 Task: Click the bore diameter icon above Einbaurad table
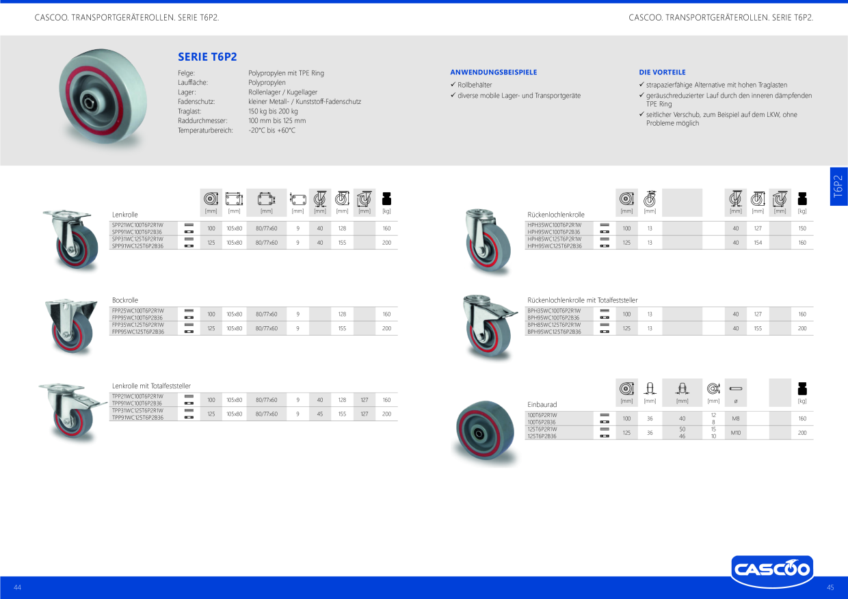[713, 388]
